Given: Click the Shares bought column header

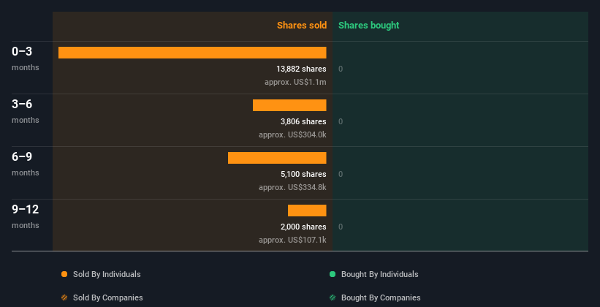Looking at the screenshot, I should (x=368, y=26).
